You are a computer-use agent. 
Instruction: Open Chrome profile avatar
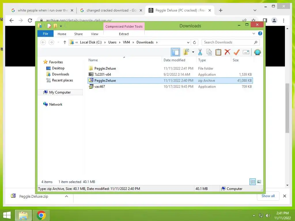pyautogui.click(x=274, y=20)
